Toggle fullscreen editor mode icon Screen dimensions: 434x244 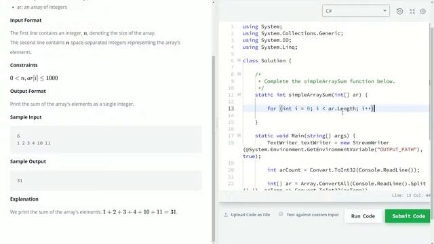tap(412, 12)
